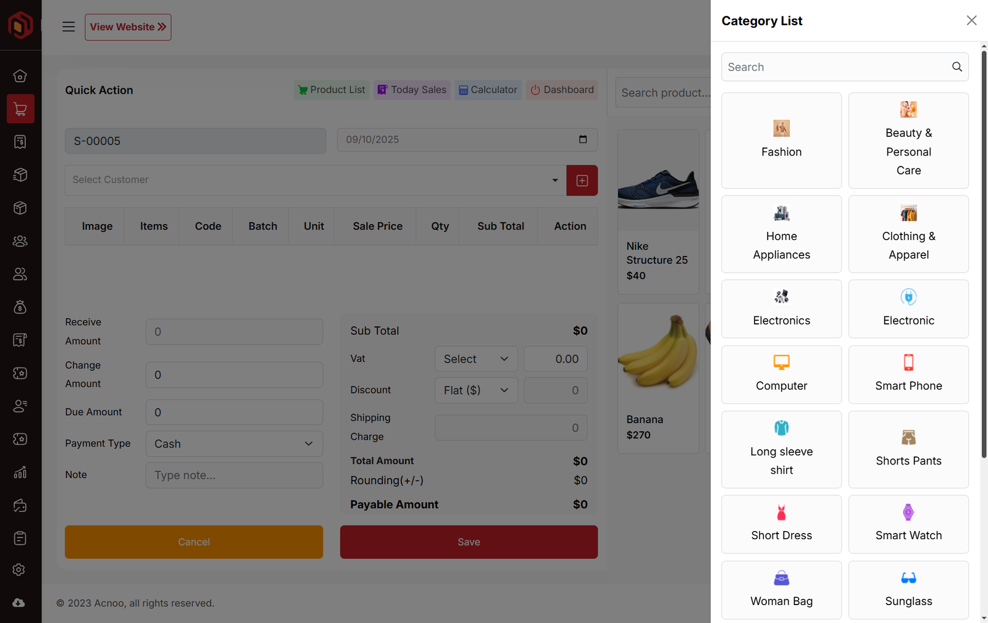Open the Discount Flat ($) dropdown
988x623 pixels.
(475, 390)
